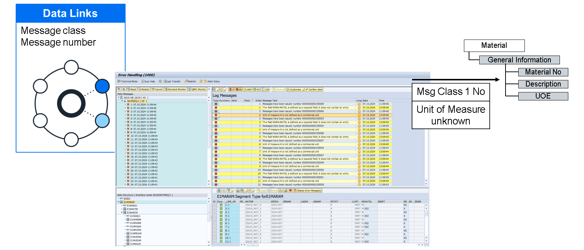Select log message 'number 0000000000155056'
Screen dimensions: 584x250
(293, 133)
